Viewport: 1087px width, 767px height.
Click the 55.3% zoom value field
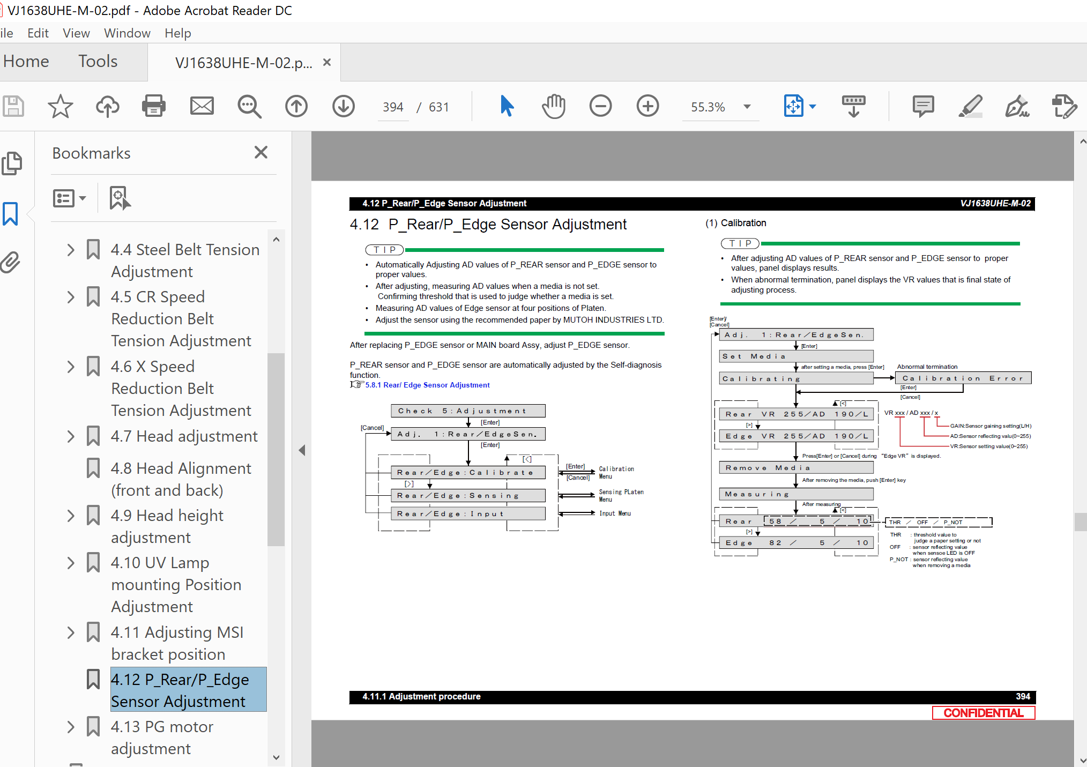[708, 107]
